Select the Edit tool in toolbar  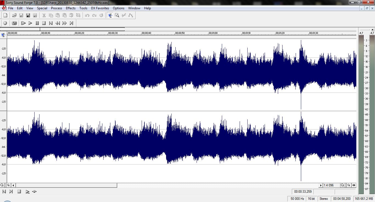click(x=110, y=15)
